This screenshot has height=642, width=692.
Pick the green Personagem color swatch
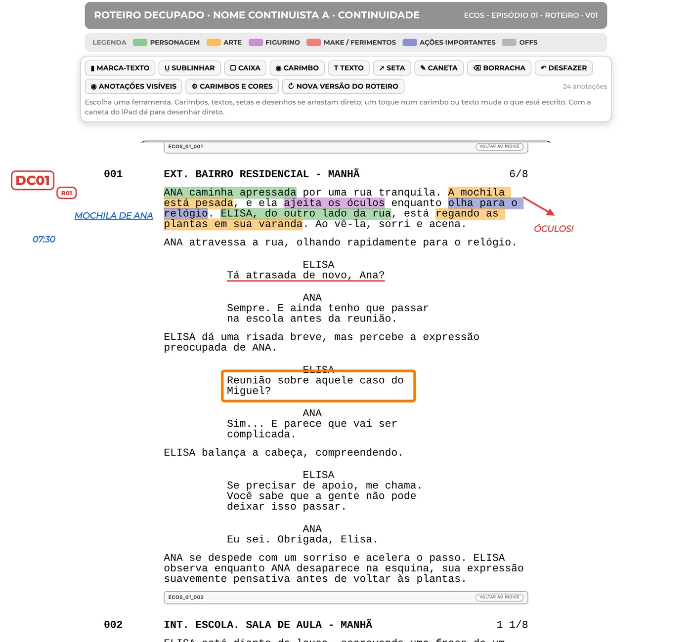(x=140, y=42)
